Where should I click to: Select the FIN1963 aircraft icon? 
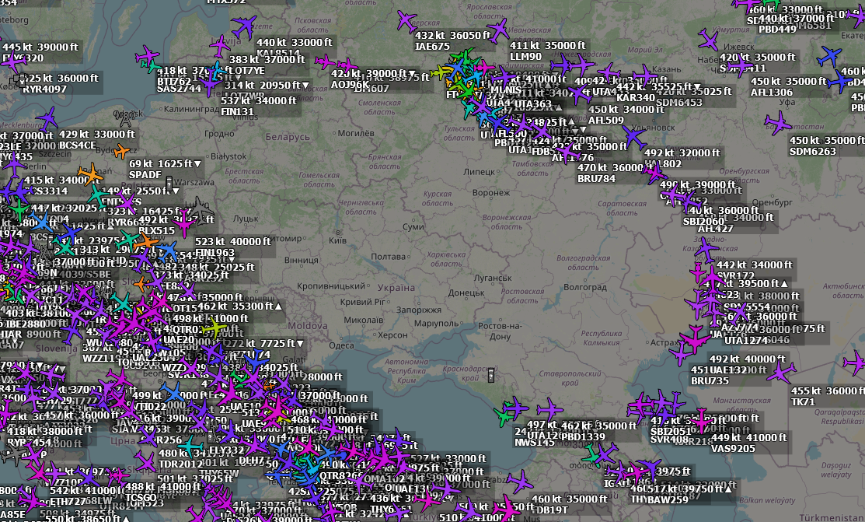pos(184,224)
